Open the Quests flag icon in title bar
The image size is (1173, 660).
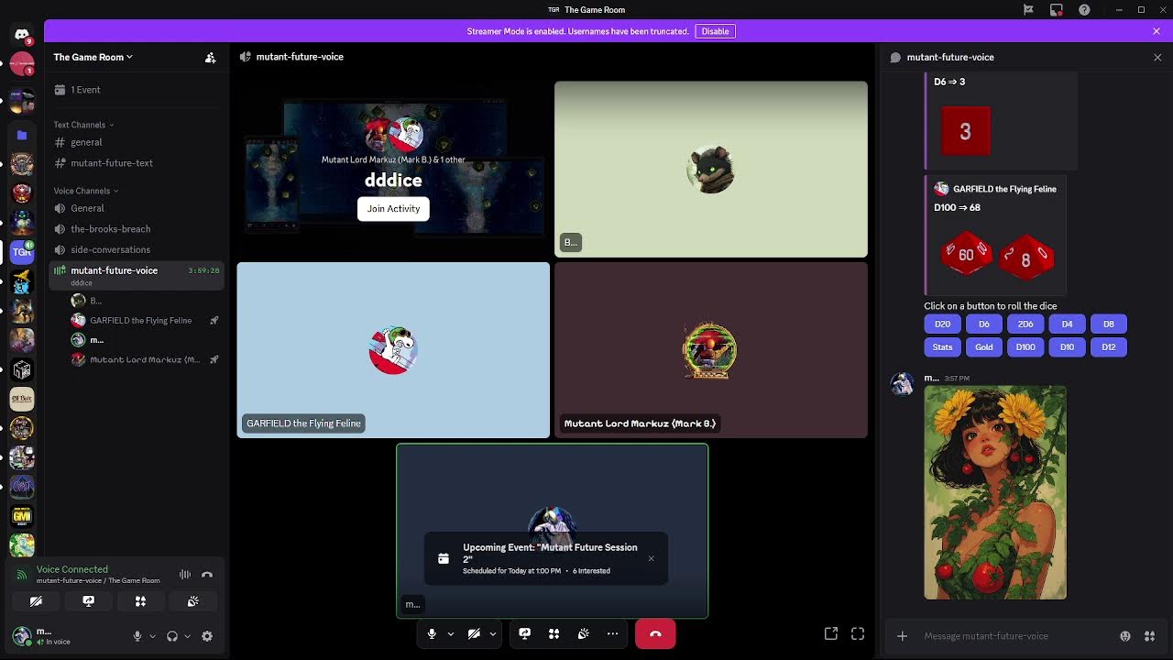point(1028,10)
